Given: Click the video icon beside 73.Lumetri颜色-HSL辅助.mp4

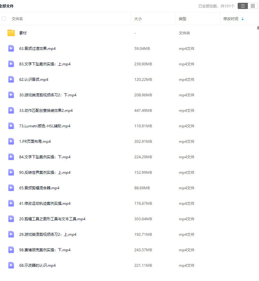Looking at the screenshot, I should tap(11, 126).
